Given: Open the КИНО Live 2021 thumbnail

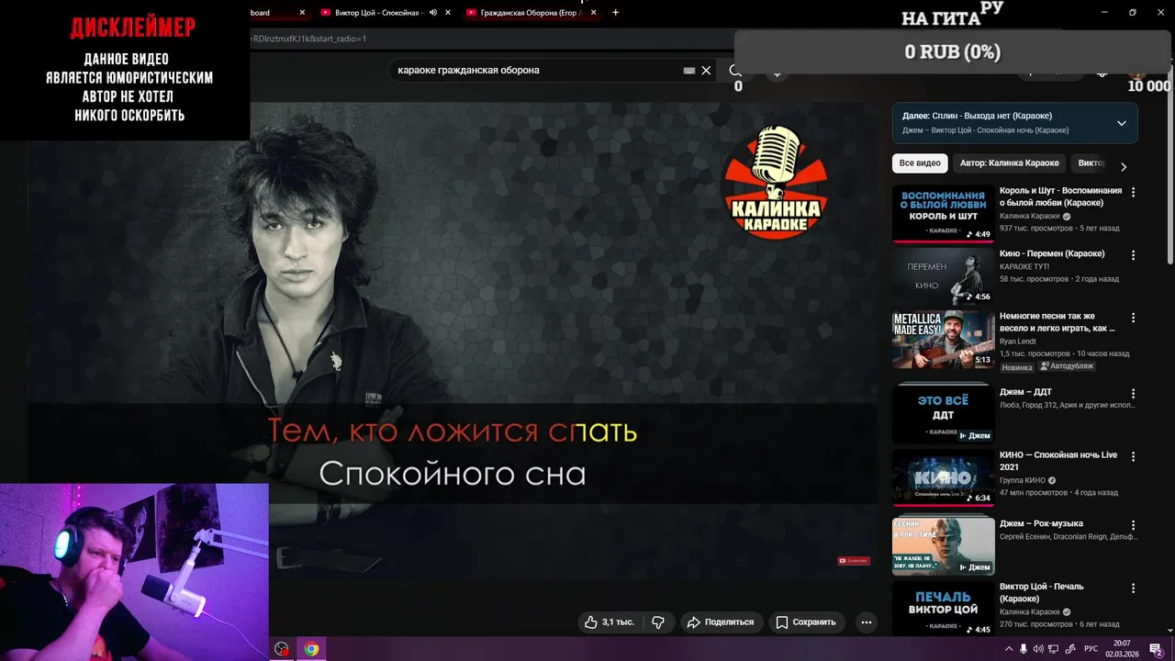Looking at the screenshot, I should click(943, 477).
